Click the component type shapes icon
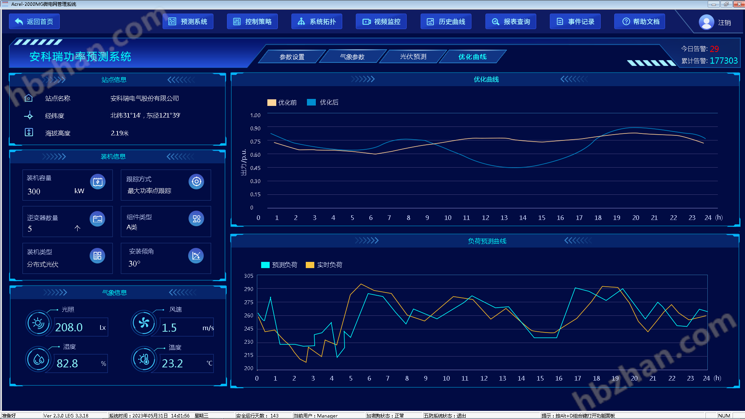The height and width of the screenshot is (419, 745). pyautogui.click(x=196, y=219)
